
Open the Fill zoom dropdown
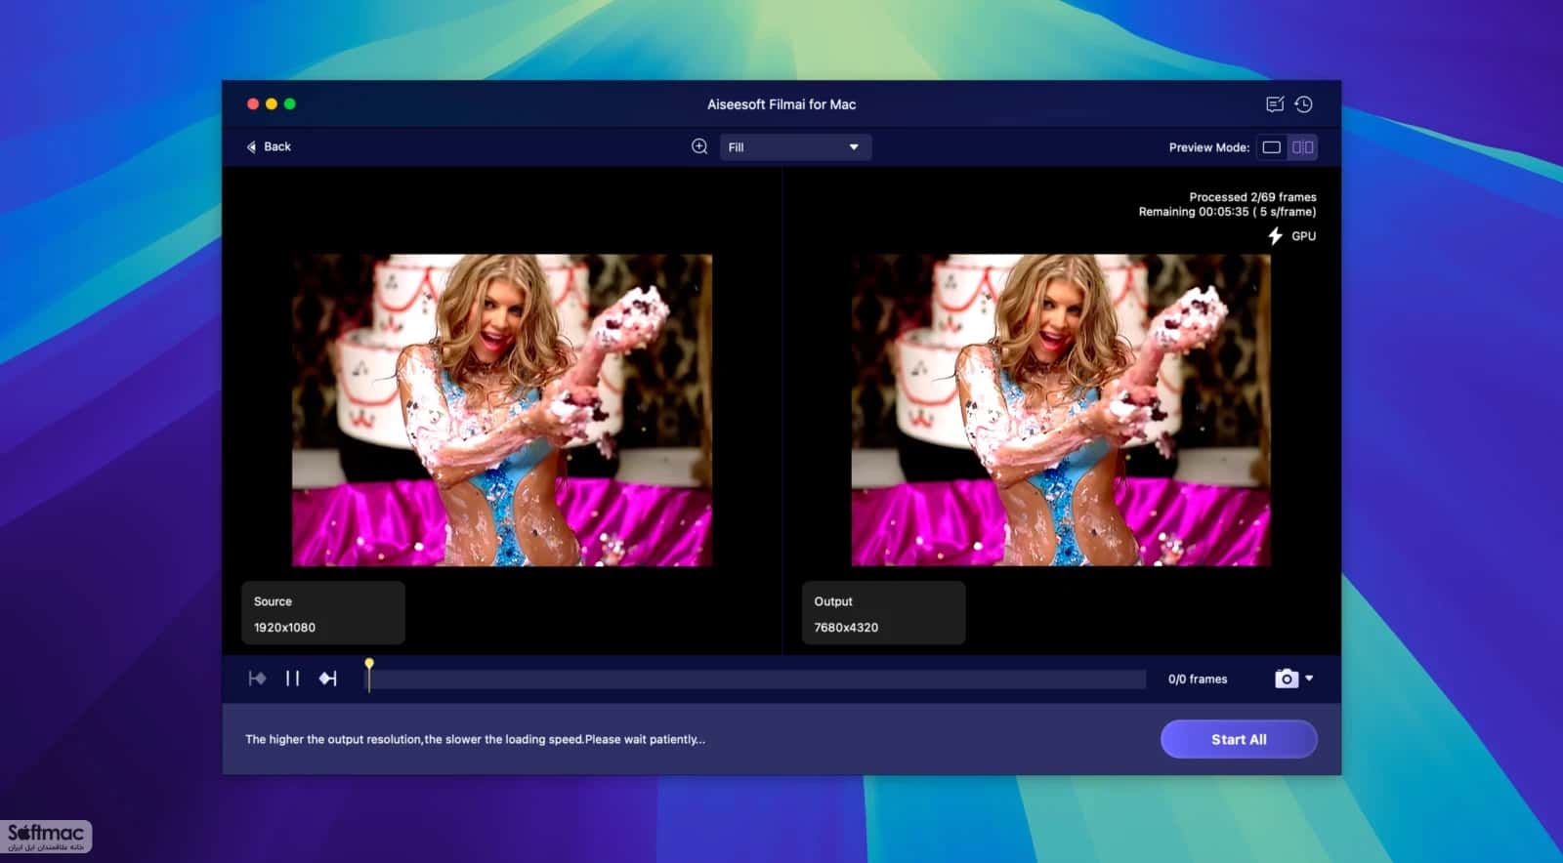pos(795,147)
